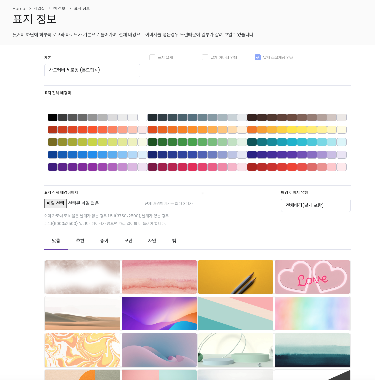Choose the dark brown swatch in top row
Viewport: 375px width, 380px height.
click(252, 117)
